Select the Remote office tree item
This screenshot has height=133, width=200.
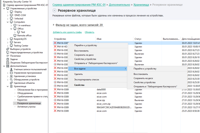point(24,36)
